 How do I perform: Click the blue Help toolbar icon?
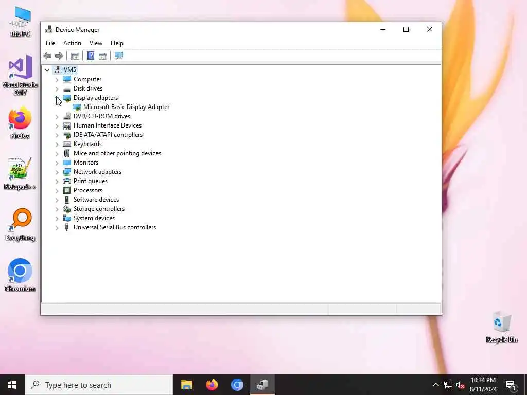coord(91,56)
